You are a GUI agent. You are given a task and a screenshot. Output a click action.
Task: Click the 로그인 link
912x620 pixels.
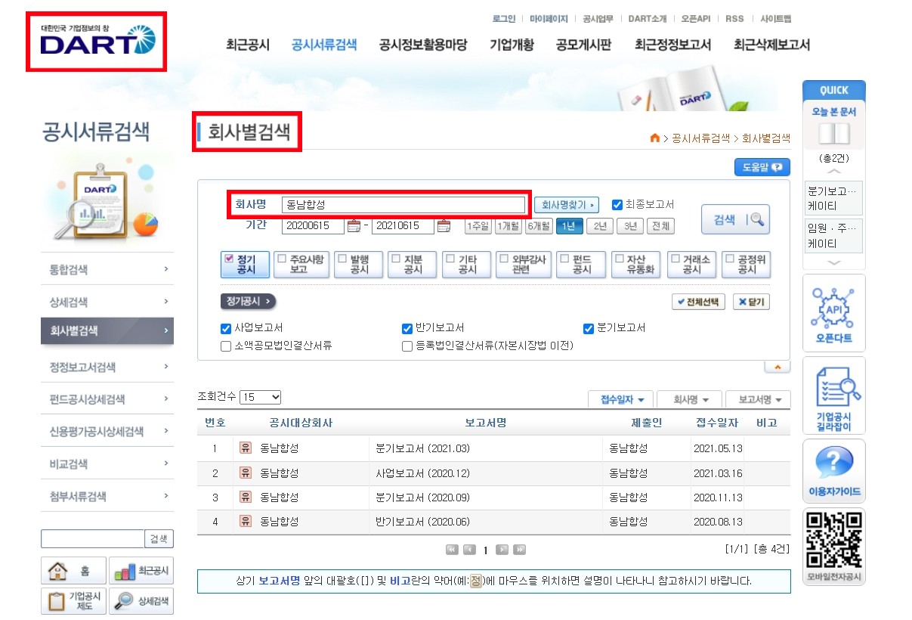pyautogui.click(x=504, y=18)
